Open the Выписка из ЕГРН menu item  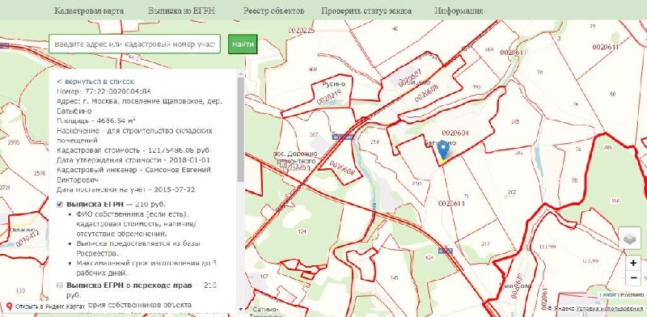point(181,11)
